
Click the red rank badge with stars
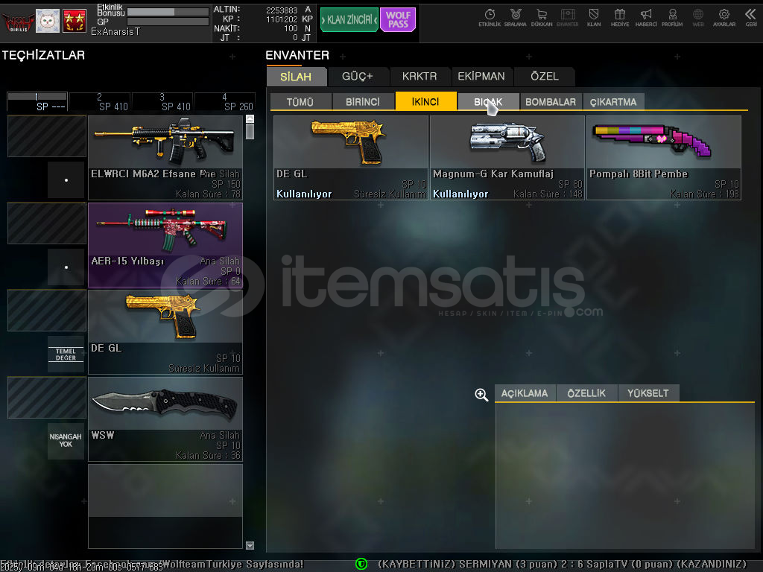point(75,21)
